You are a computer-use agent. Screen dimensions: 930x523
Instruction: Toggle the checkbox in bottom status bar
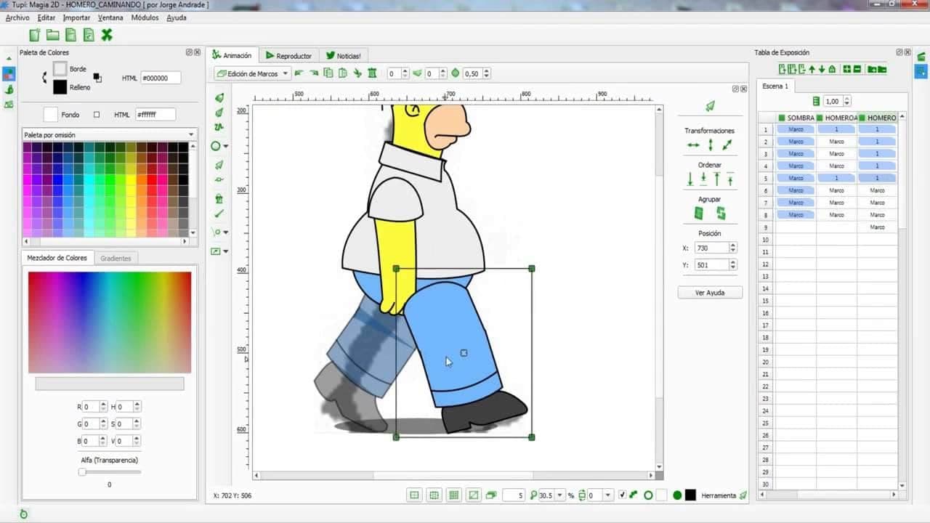coord(622,495)
